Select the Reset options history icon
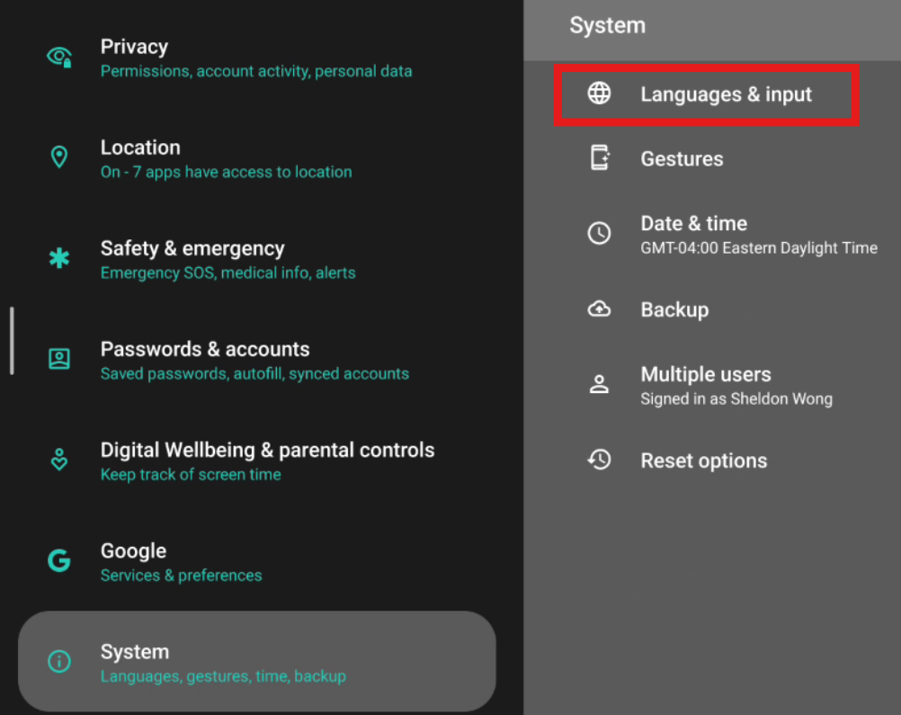Image resolution: width=901 pixels, height=715 pixels. point(600,460)
